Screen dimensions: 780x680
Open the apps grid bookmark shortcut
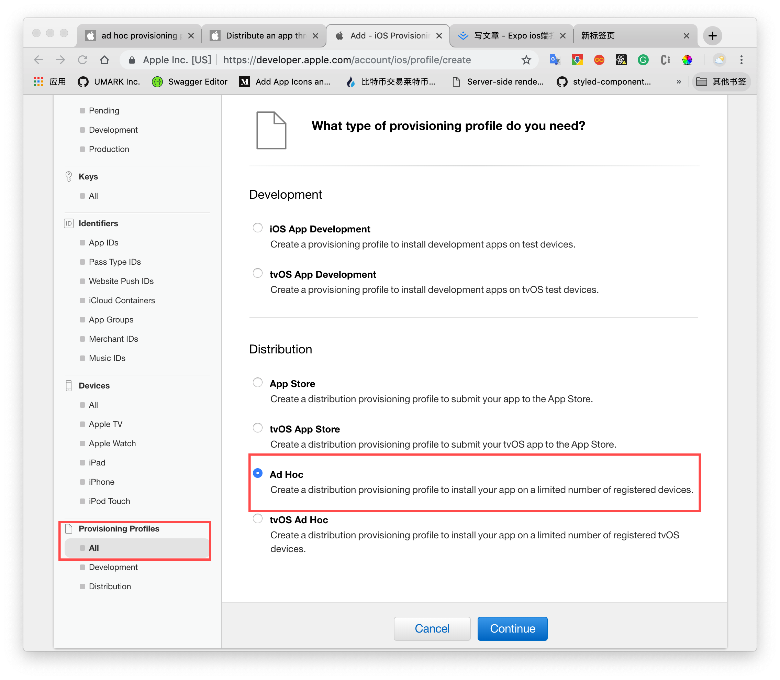pyautogui.click(x=38, y=81)
